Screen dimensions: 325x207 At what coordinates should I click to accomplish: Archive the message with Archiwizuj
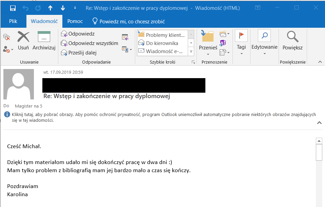(44, 40)
